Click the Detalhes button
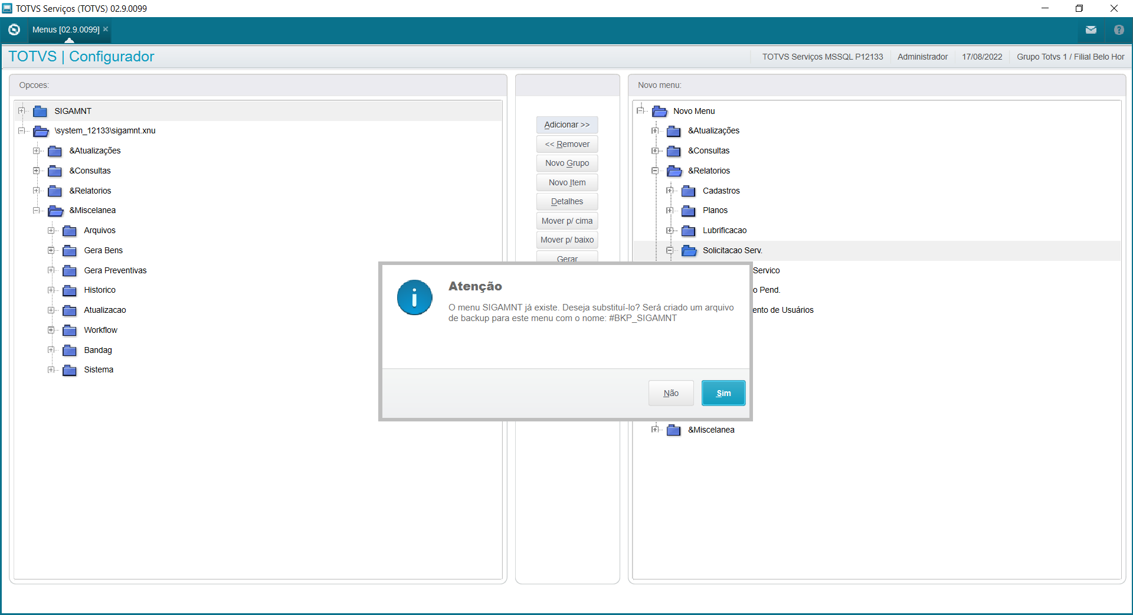The height and width of the screenshot is (615, 1133). coord(567,201)
